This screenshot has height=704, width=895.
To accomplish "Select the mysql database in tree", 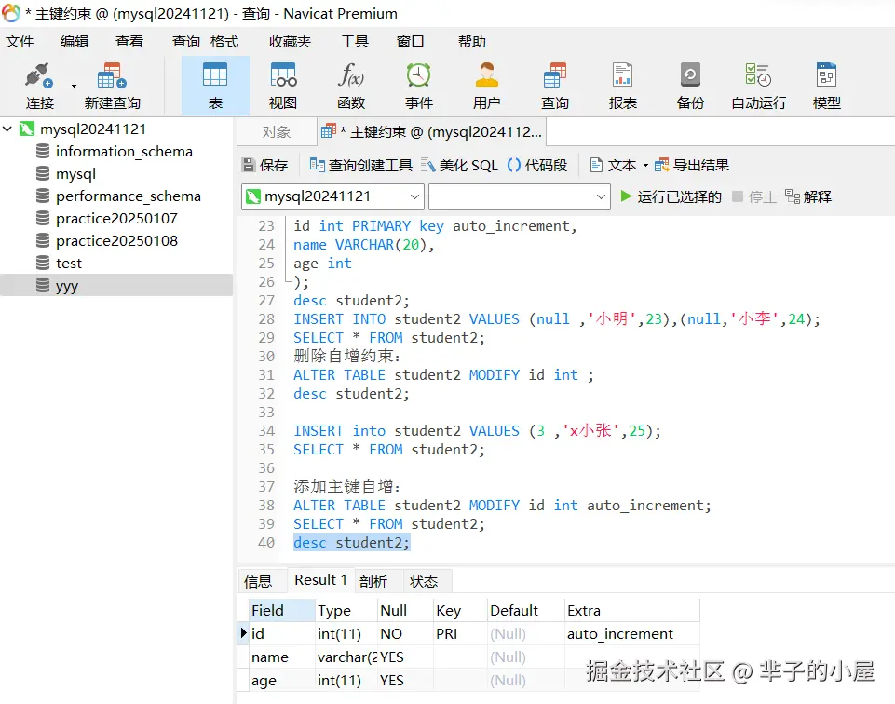I will pyautogui.click(x=75, y=173).
